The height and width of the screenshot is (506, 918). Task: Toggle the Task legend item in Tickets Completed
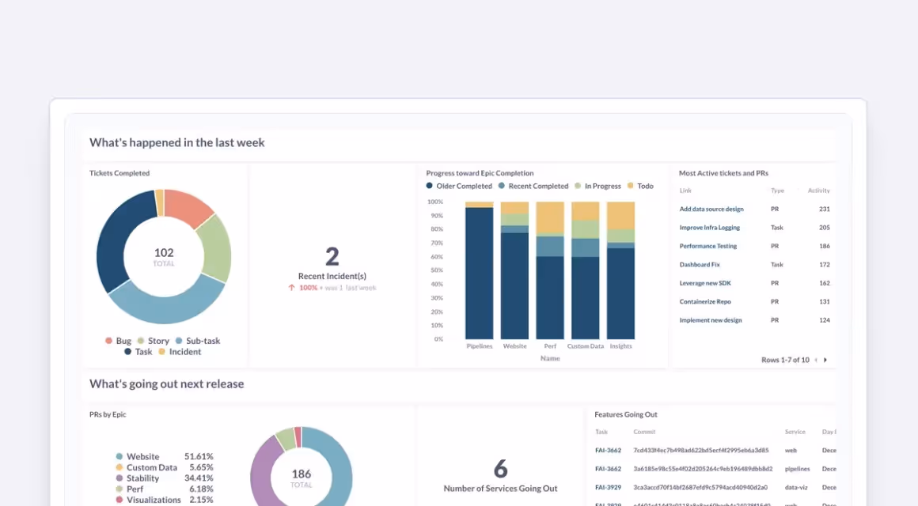tap(138, 352)
